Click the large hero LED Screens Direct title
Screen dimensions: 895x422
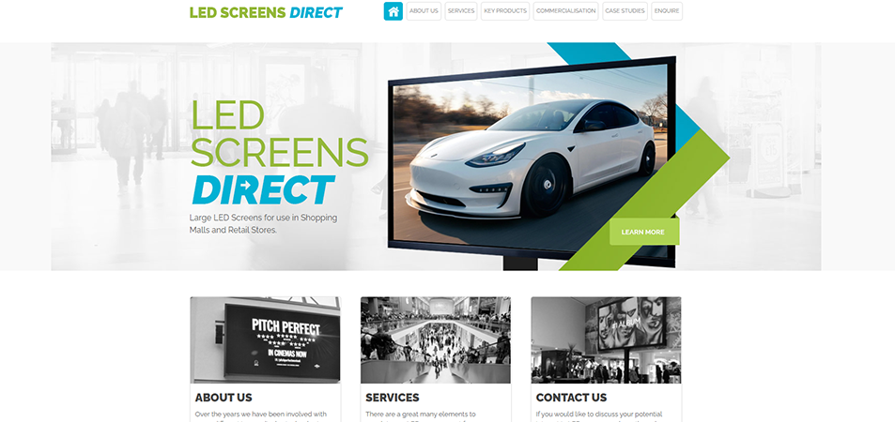coord(279,152)
